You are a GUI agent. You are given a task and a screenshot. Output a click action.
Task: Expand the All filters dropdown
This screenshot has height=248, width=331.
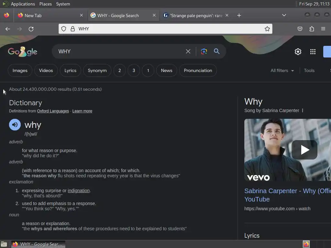[x=282, y=70]
